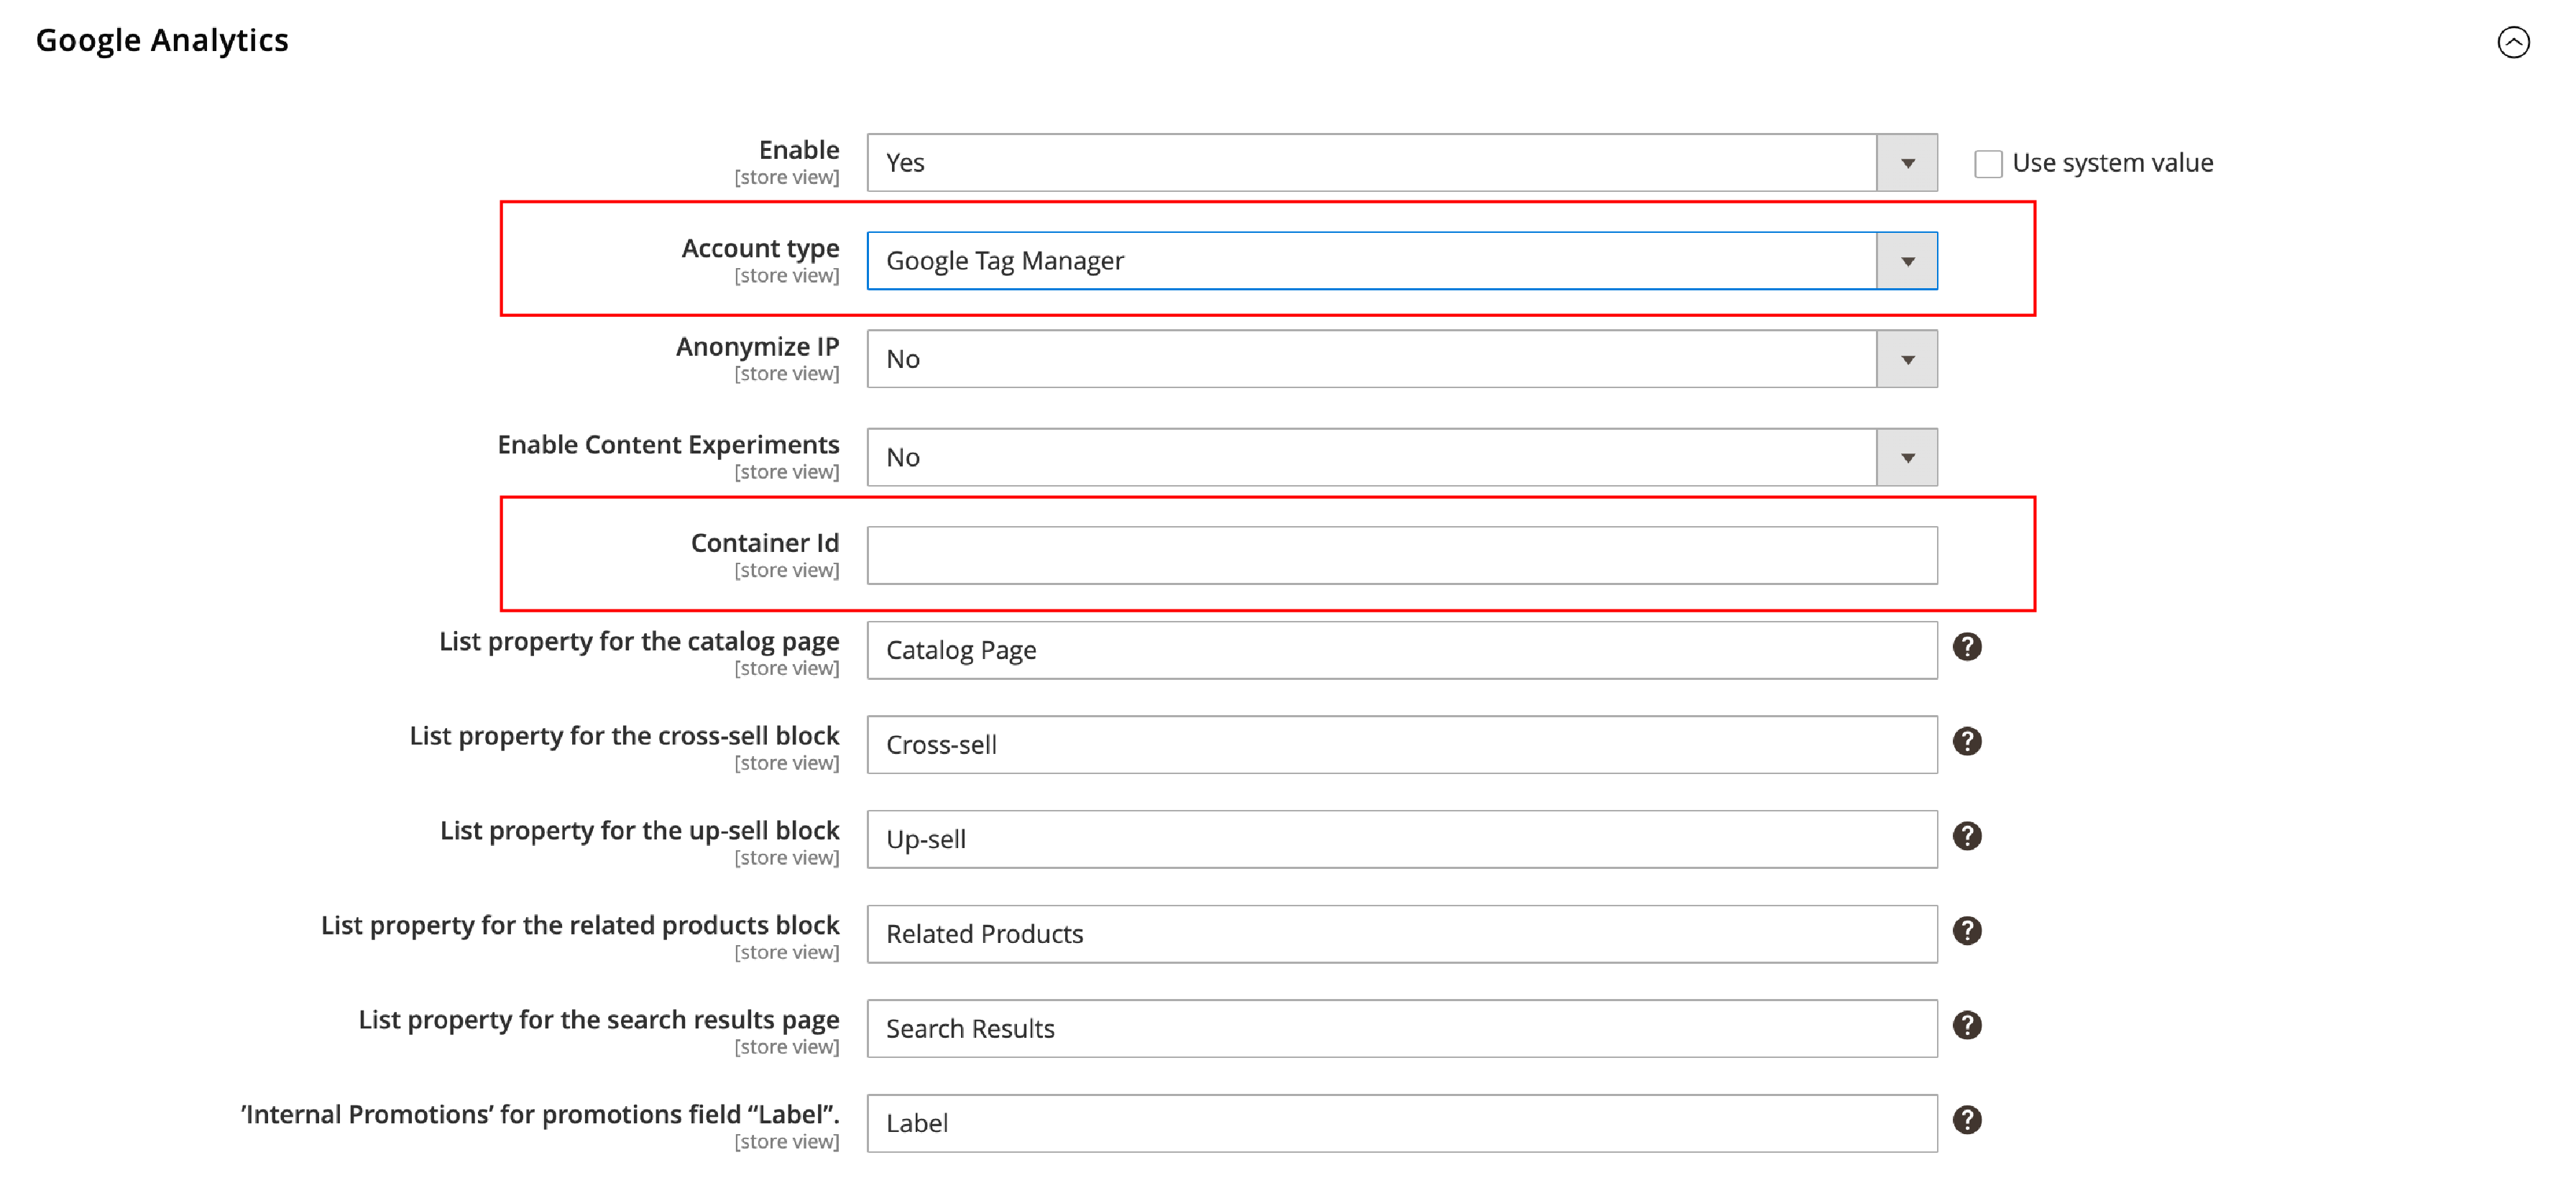
Task: Click the Account type label
Action: coord(760,248)
